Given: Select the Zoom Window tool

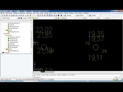Looking at the screenshot, I should pyautogui.click(x=43, y=15).
